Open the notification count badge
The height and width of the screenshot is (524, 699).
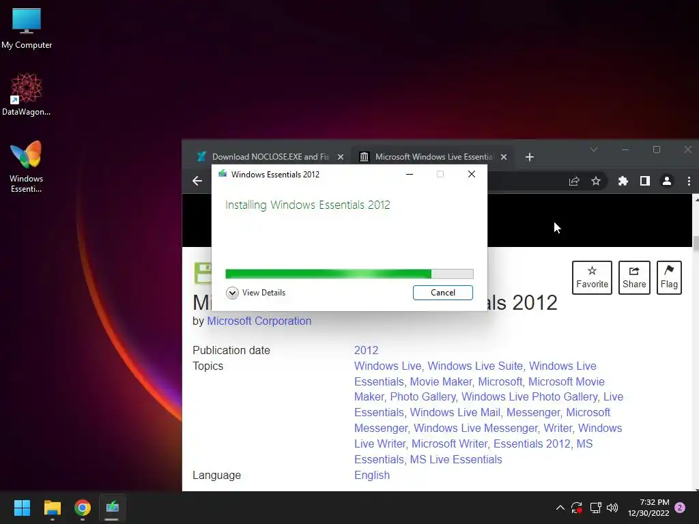tap(680, 508)
